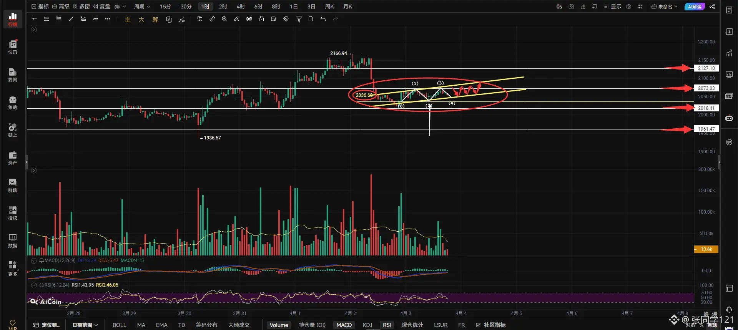
Task: Click the 1961.47 price line label
Action: coord(706,129)
